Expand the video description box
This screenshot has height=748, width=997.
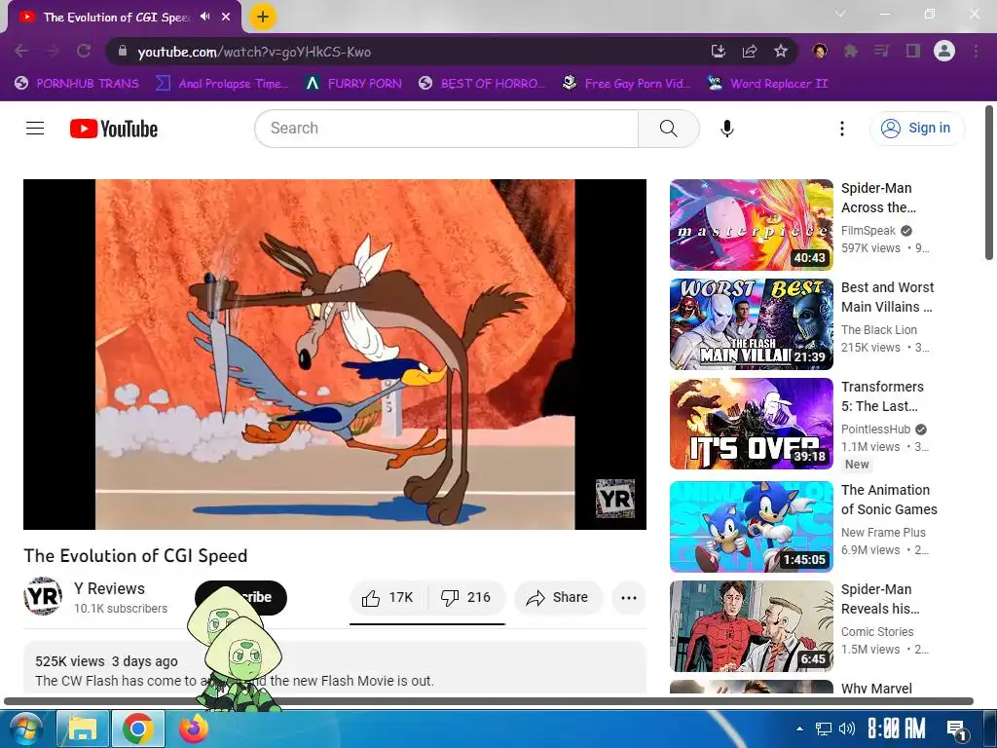pyautogui.click(x=335, y=668)
